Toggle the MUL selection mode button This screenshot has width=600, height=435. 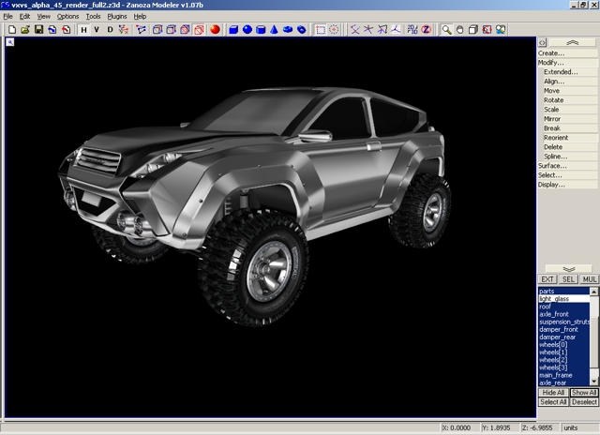(590, 279)
